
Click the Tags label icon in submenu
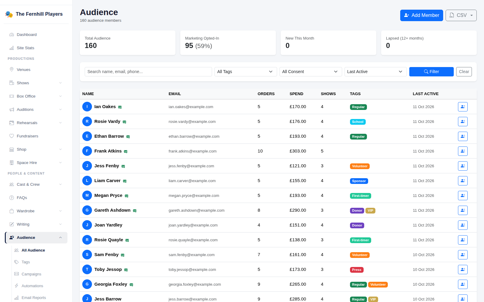tap(16, 262)
